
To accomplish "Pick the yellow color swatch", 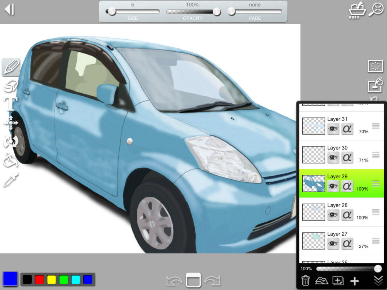I will coord(51,279).
